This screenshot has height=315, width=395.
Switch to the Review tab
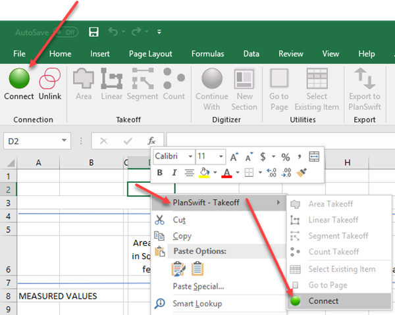pos(291,53)
